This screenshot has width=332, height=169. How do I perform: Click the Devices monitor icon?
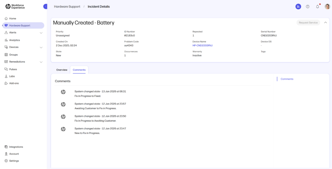click(x=6, y=47)
